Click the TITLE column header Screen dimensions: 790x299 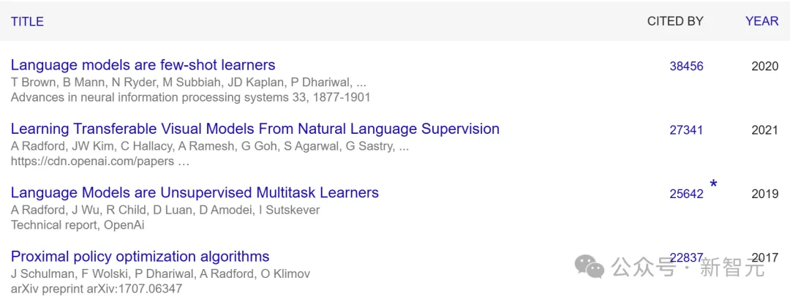pyautogui.click(x=27, y=21)
